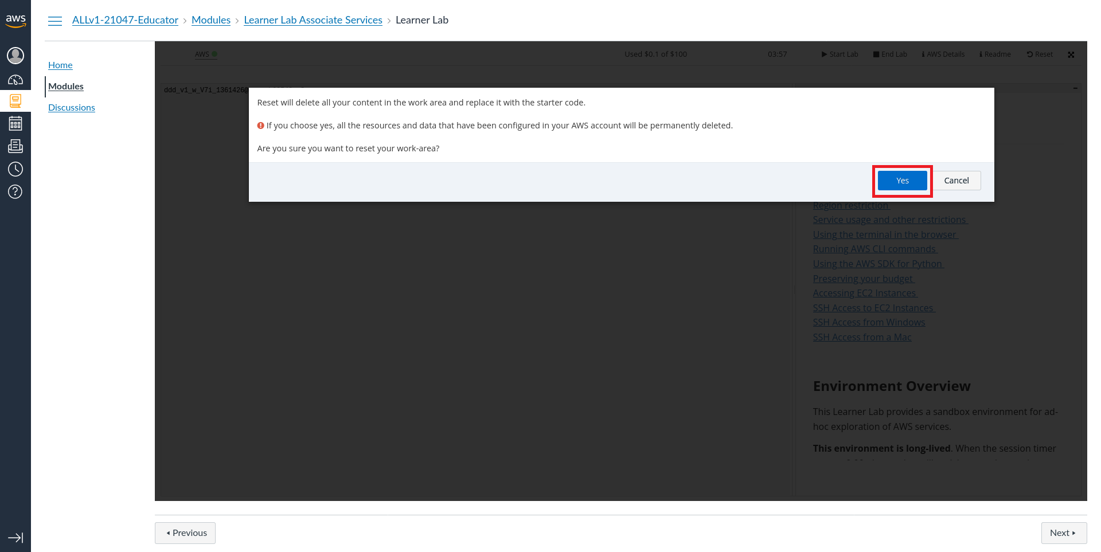Select the Courses book icon
The image size is (1101, 552).
pyautogui.click(x=15, y=101)
